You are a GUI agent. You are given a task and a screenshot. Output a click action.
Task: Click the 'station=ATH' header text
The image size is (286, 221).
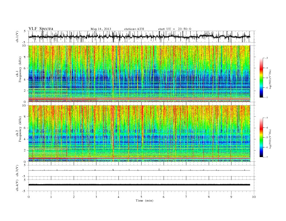tap(134, 29)
